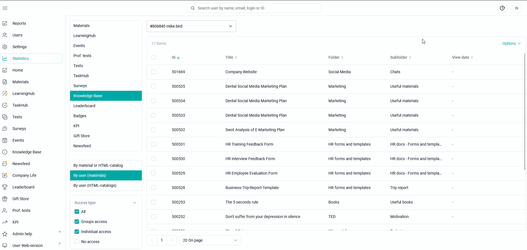
Task: Click the Reports sidebar icon
Action: point(5,23)
